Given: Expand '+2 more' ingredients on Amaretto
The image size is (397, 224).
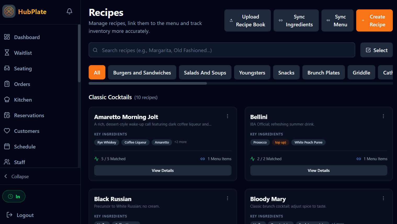Looking at the screenshot, I should (180, 142).
